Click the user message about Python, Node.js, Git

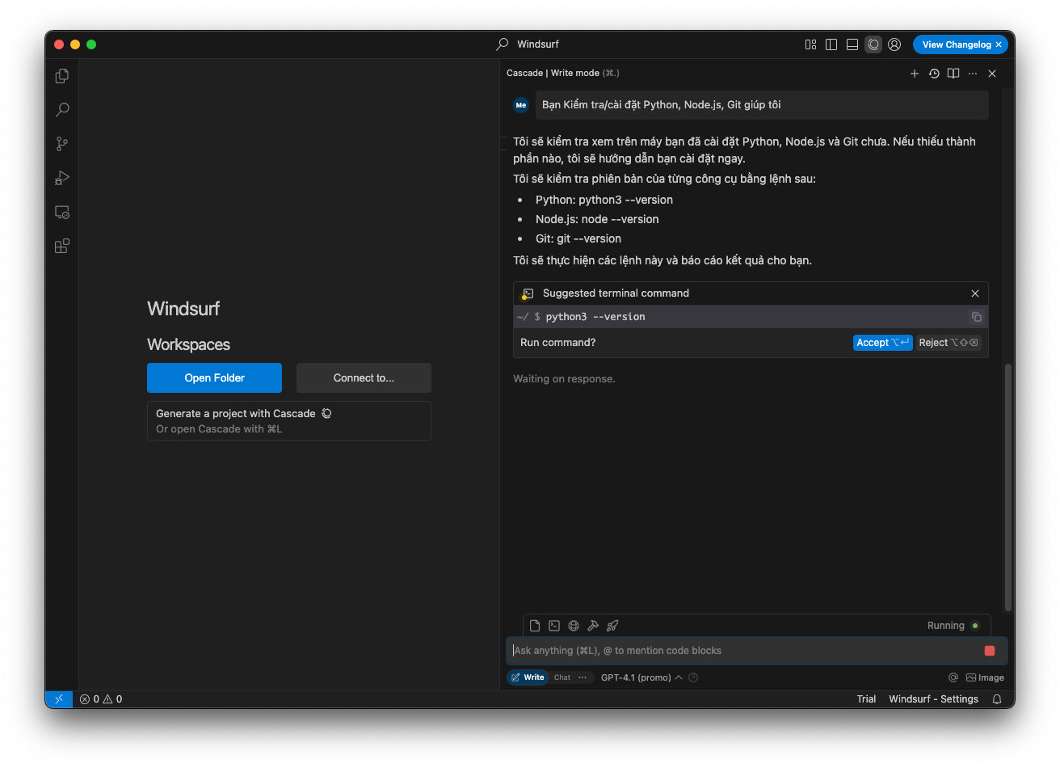(x=762, y=105)
